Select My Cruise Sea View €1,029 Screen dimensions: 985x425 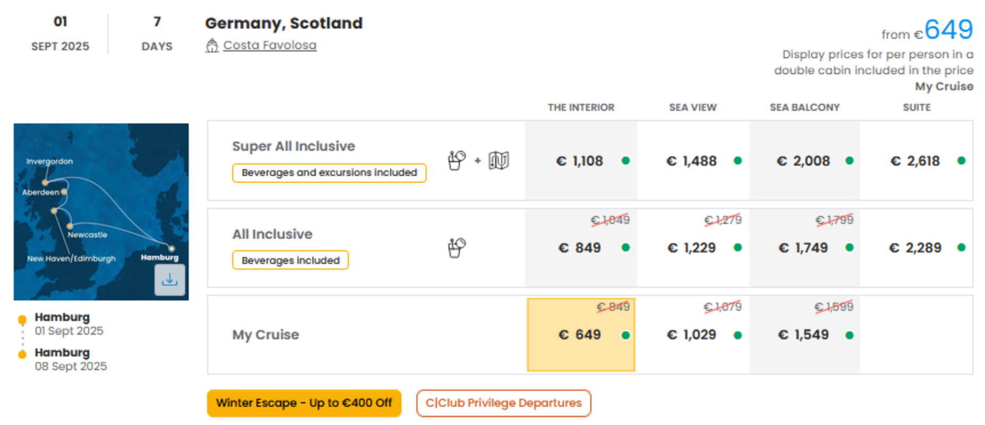click(693, 335)
